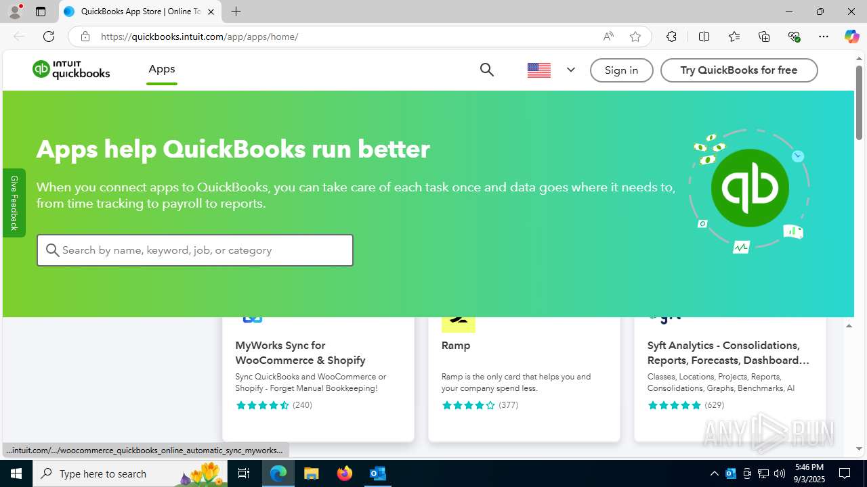Click the browser Back arrow
The width and height of the screenshot is (867, 487).
(19, 37)
